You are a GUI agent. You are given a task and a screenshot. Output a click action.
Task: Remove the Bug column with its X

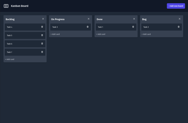coord(179,19)
